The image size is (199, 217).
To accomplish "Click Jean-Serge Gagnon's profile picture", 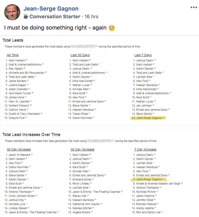I will pyautogui.click(x=12, y=12).
